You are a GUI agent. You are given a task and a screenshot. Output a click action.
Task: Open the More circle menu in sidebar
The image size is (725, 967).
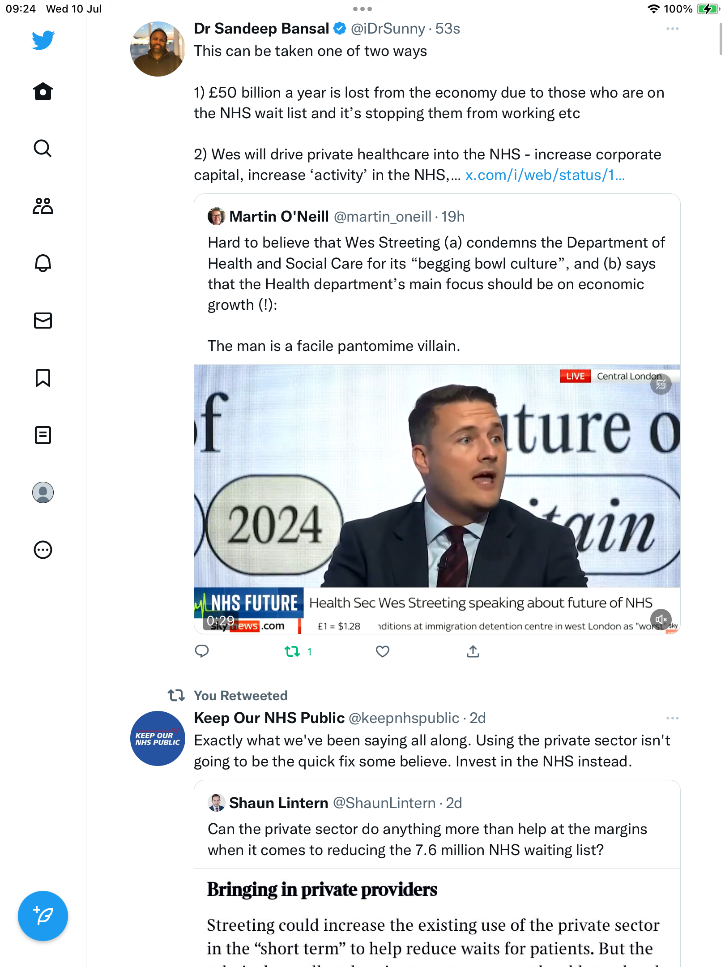[43, 550]
